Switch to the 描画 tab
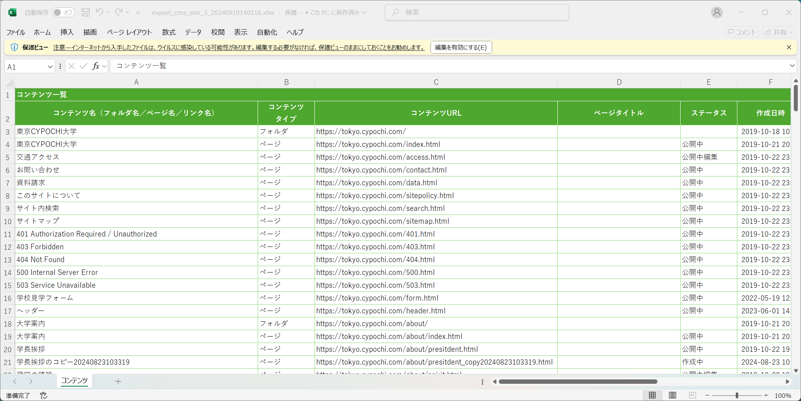 point(90,32)
